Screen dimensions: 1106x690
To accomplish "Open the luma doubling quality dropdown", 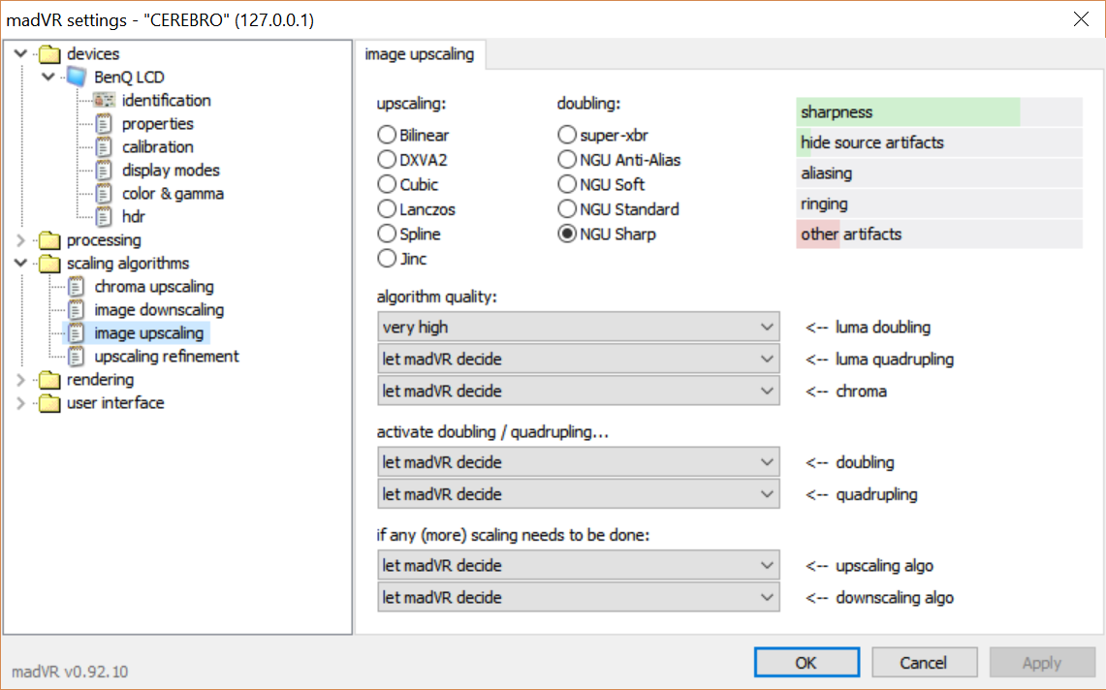I will tap(579, 328).
